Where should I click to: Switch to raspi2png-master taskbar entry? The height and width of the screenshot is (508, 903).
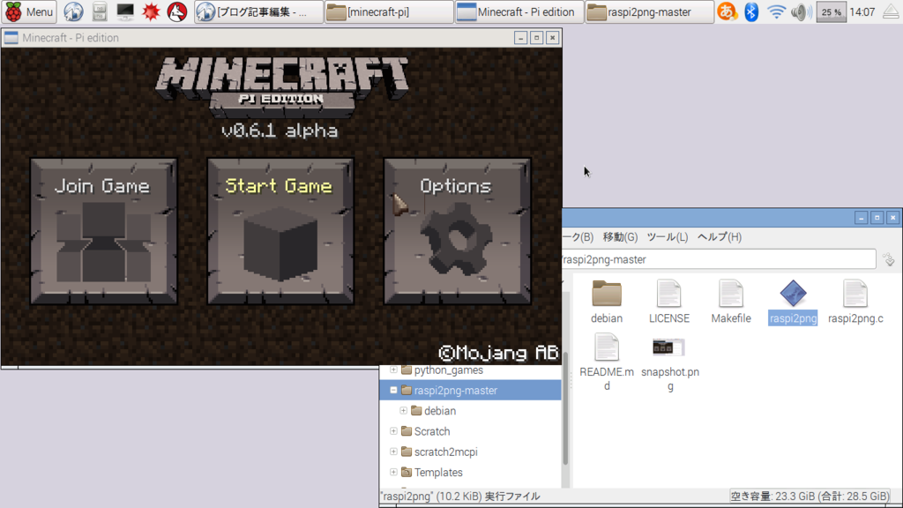(650, 11)
